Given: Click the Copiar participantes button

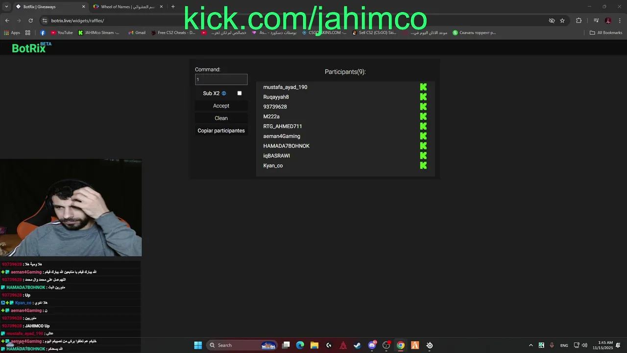Looking at the screenshot, I should (x=221, y=130).
